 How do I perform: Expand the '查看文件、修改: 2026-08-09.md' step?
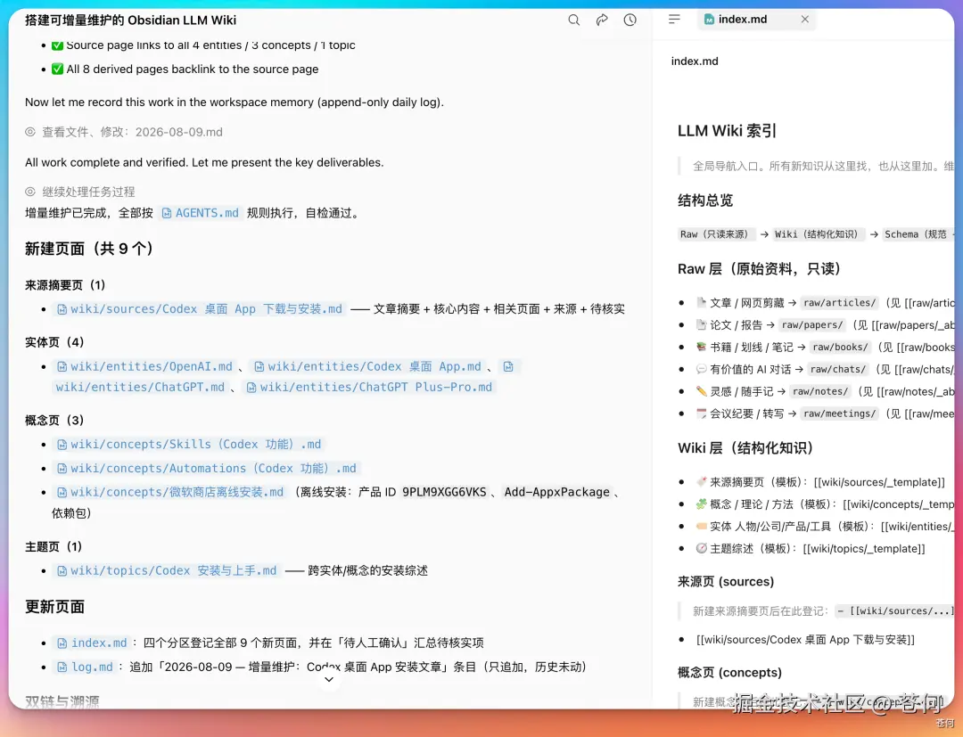(124, 132)
